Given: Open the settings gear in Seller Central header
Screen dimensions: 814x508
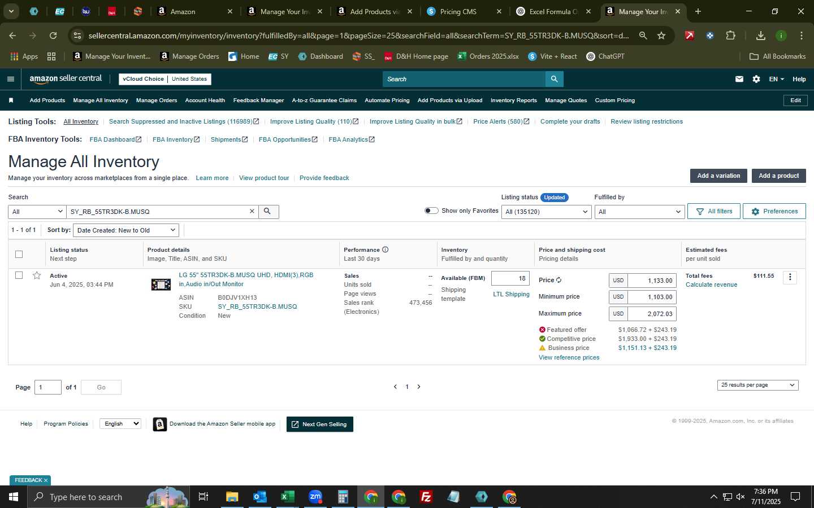Looking at the screenshot, I should (x=756, y=79).
